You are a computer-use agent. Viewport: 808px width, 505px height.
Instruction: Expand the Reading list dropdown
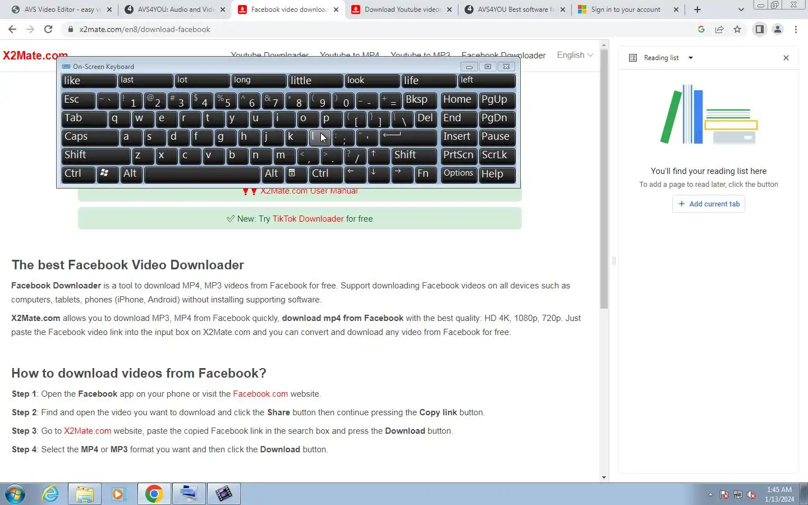tap(691, 58)
